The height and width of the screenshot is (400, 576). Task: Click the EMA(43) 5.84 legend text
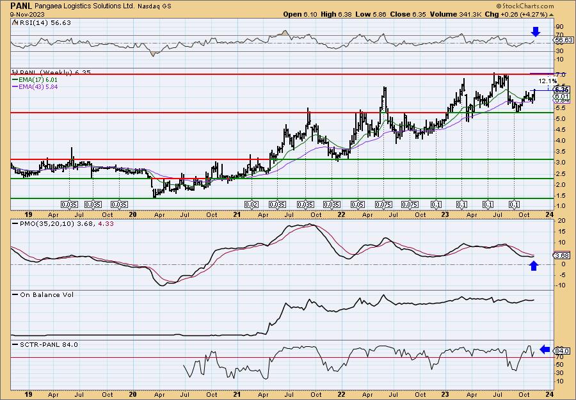(38, 87)
